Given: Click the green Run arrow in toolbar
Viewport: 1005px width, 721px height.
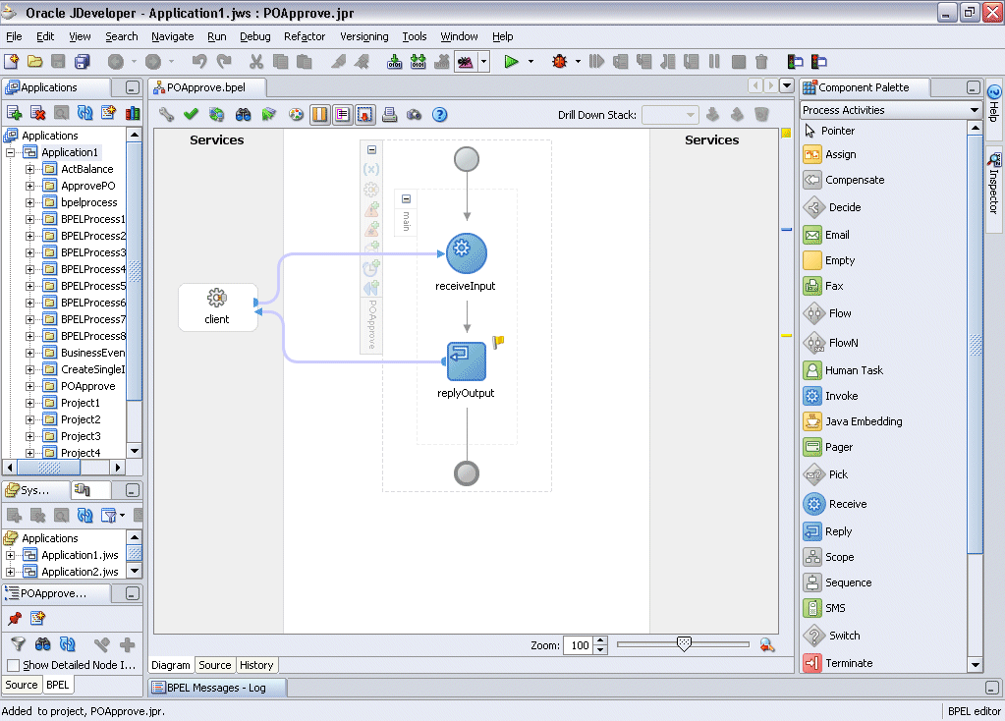Looking at the screenshot, I should pyautogui.click(x=511, y=62).
